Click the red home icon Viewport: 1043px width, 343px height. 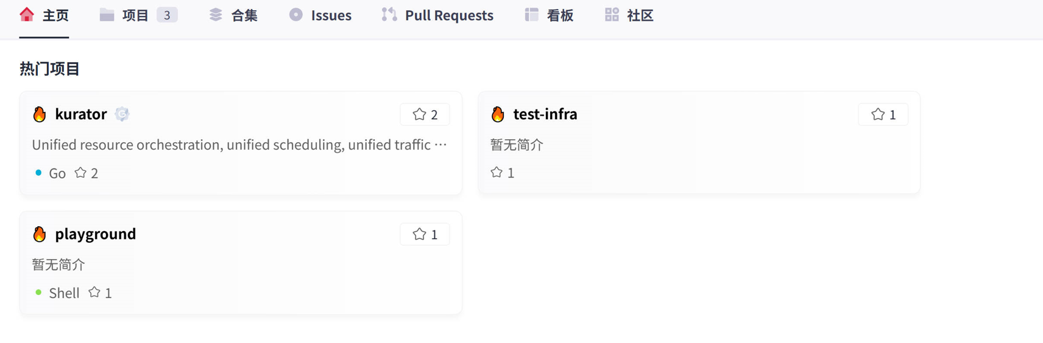pyautogui.click(x=27, y=15)
